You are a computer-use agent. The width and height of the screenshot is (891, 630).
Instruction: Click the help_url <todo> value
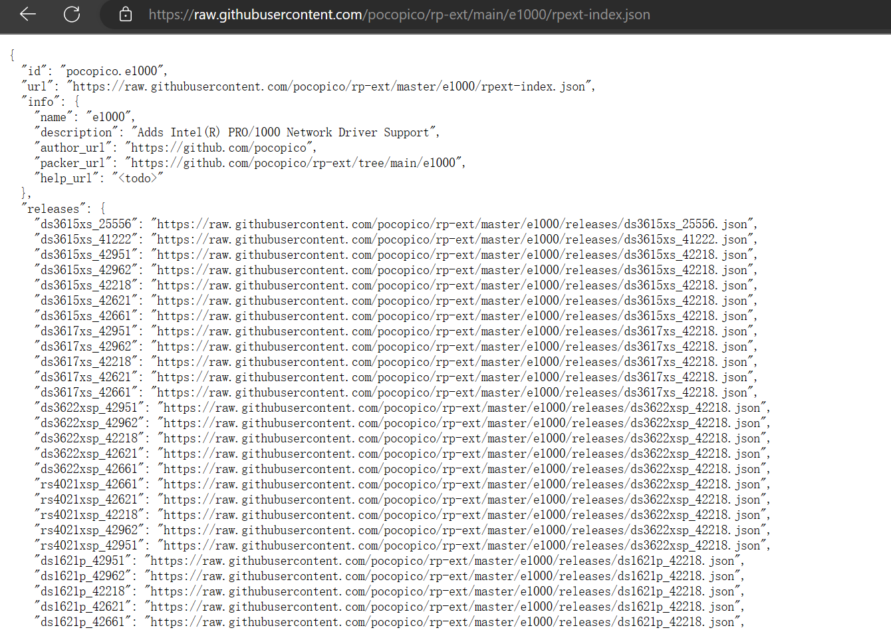click(x=138, y=178)
